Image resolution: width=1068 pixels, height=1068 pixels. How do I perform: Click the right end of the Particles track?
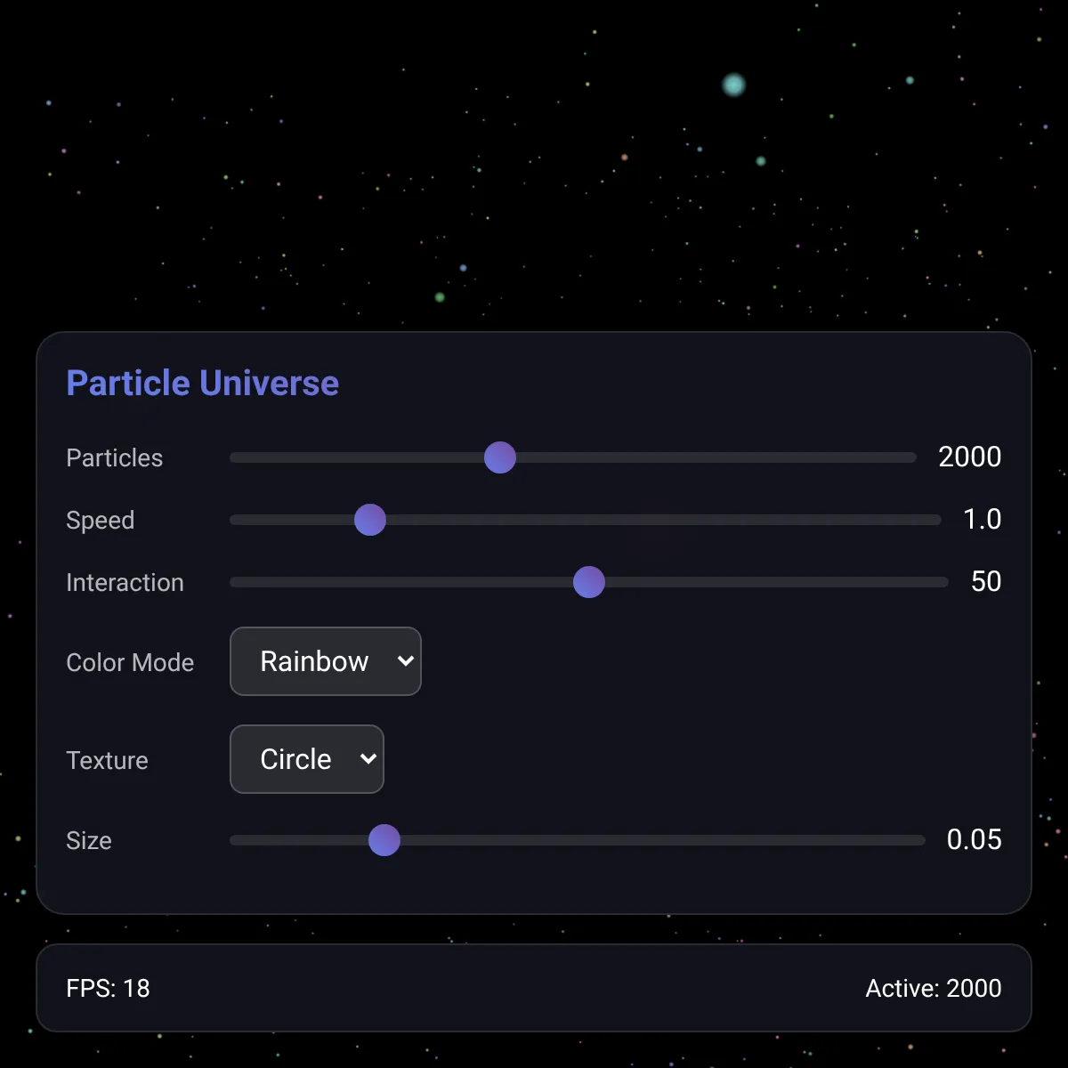pyautogui.click(x=911, y=457)
